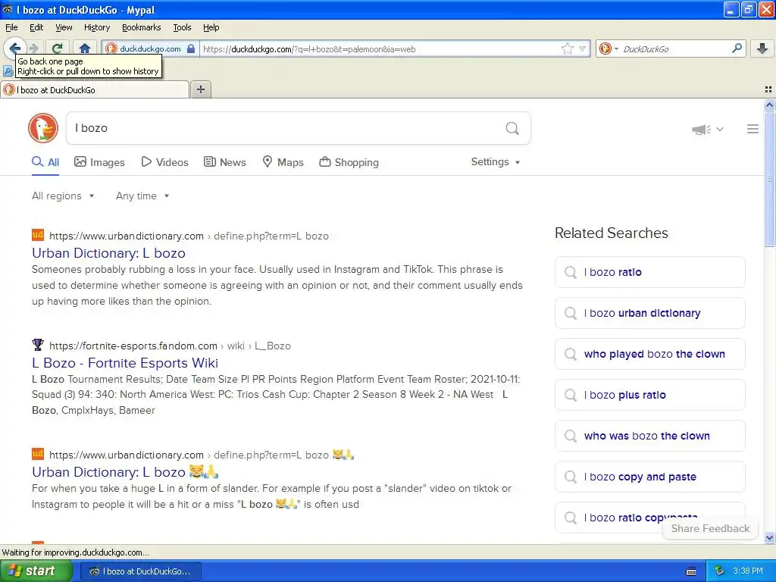Open the File menu
776x582 pixels.
pyautogui.click(x=11, y=27)
